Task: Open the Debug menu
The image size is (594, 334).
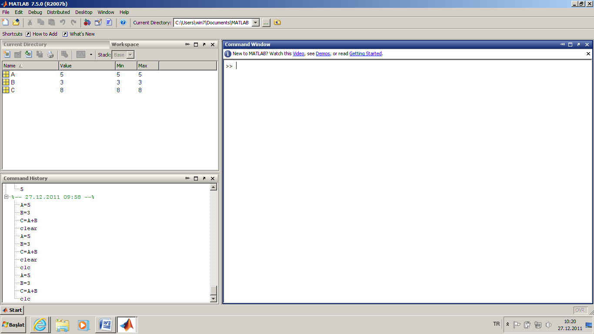Action: pyautogui.click(x=35, y=12)
